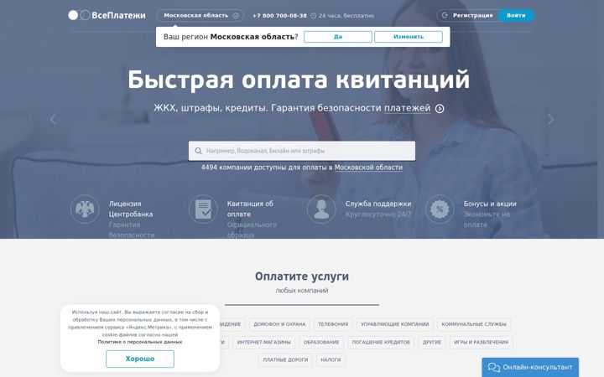Select the НАЛОГИ category
The width and height of the screenshot is (604, 377).
pyautogui.click(x=331, y=360)
